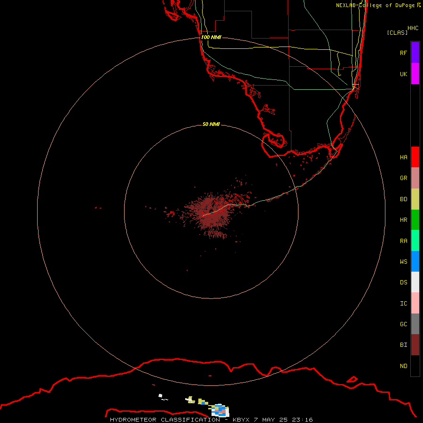The height and width of the screenshot is (423, 423).
Task: Click the 'HA' legend label
Action: pos(404,157)
